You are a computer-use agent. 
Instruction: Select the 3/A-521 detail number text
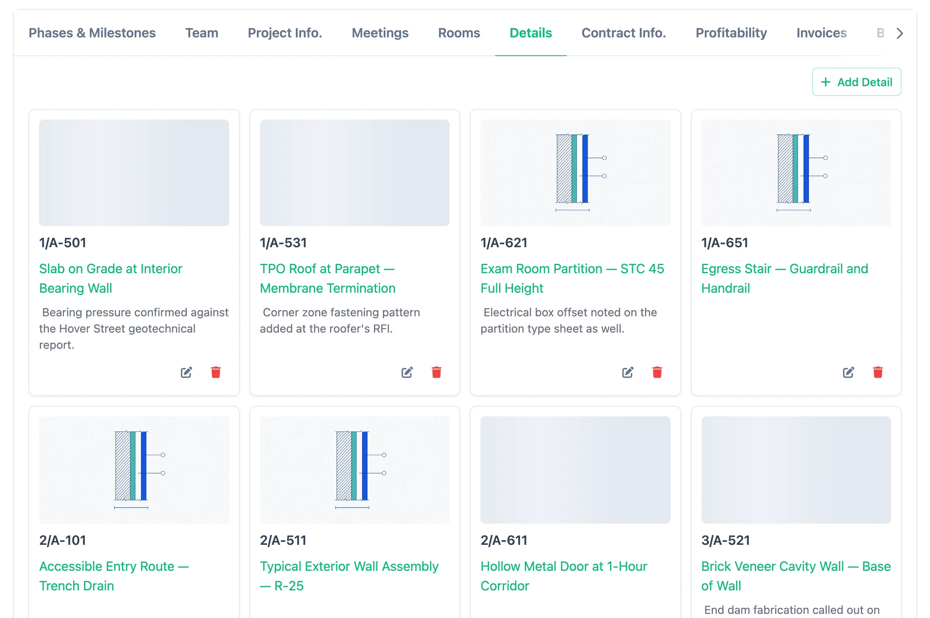pyautogui.click(x=726, y=540)
